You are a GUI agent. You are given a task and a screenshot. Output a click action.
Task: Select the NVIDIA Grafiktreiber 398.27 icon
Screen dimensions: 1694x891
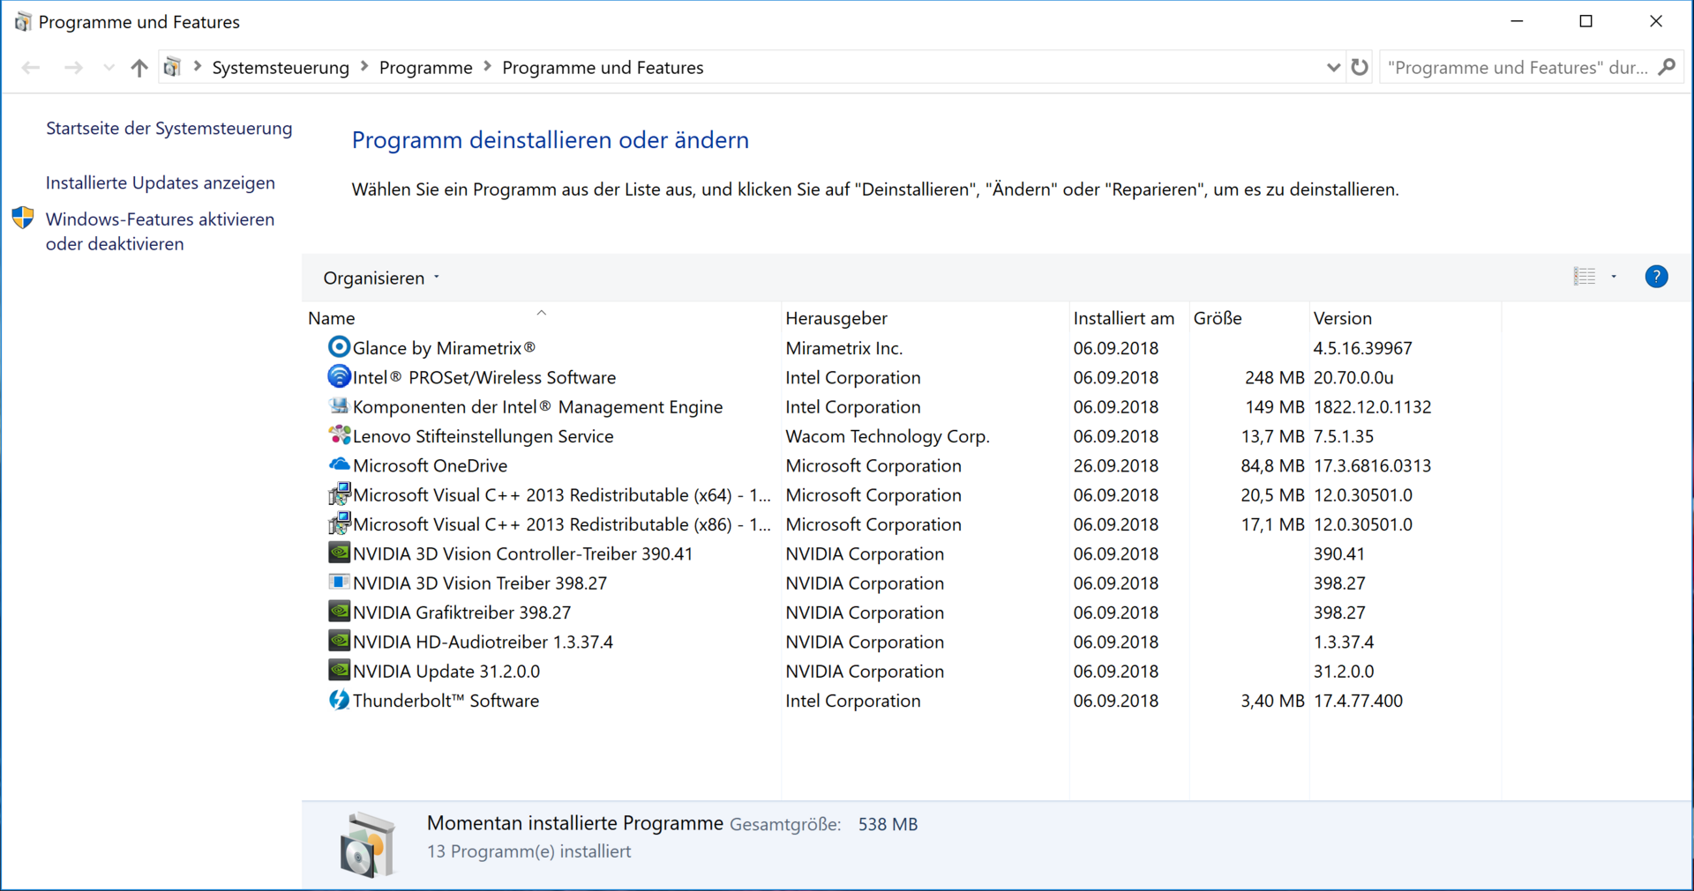tap(339, 612)
